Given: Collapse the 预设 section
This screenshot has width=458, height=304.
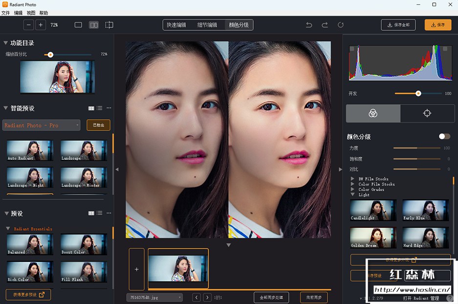Looking at the screenshot, I should (6, 214).
